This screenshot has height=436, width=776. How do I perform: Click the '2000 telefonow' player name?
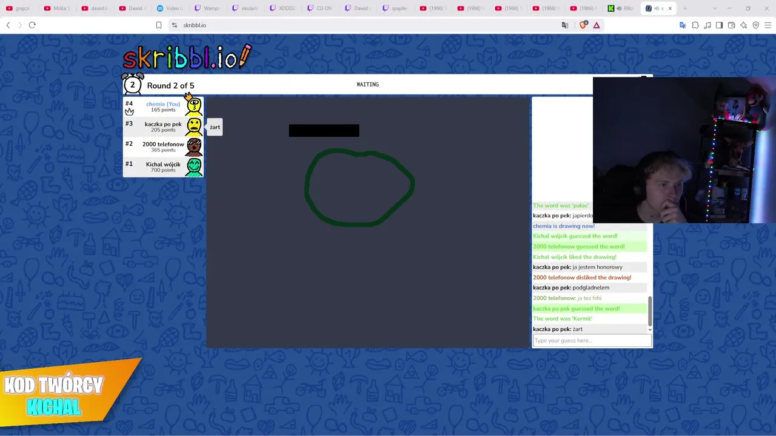click(163, 144)
